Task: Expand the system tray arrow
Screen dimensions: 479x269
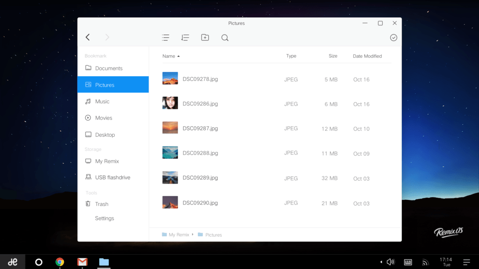Action: pyautogui.click(x=381, y=262)
